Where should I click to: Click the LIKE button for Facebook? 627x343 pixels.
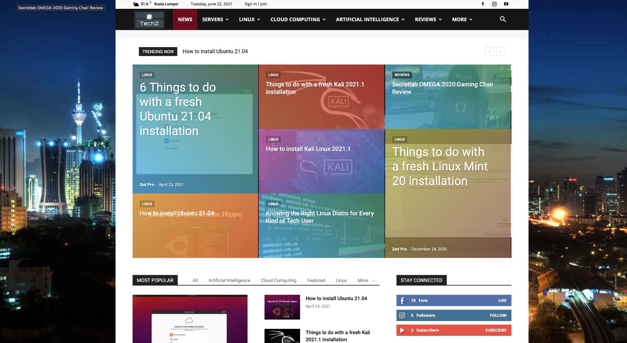pos(502,301)
